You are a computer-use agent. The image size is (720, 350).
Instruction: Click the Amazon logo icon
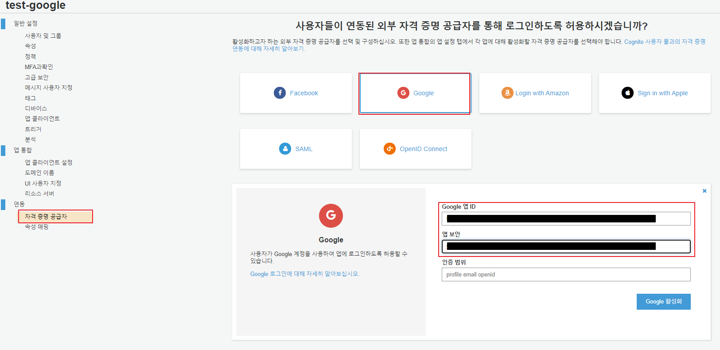pyautogui.click(x=507, y=93)
